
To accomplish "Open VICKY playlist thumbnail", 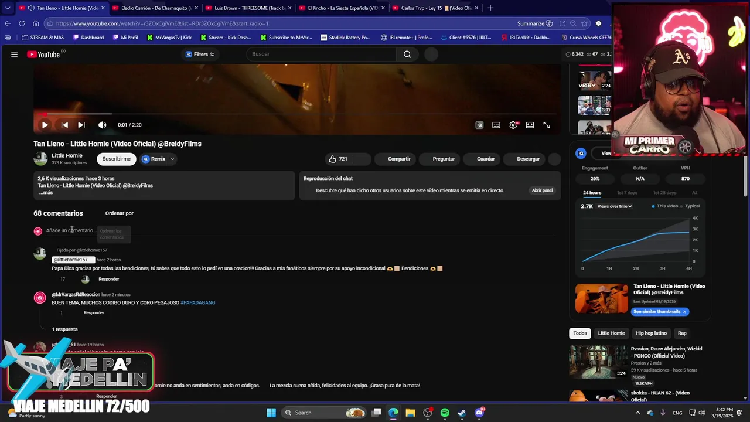I will pos(595,80).
